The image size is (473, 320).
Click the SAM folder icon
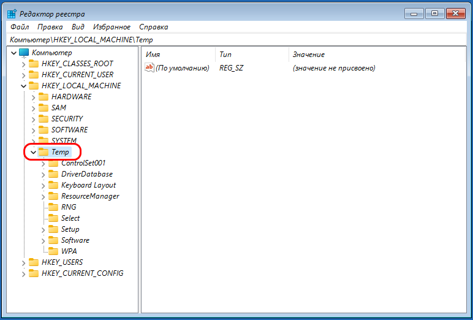[x=44, y=108]
